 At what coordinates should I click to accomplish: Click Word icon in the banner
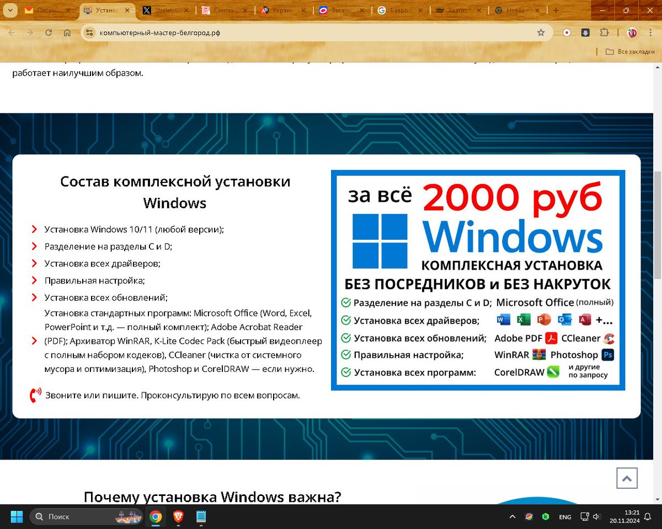pyautogui.click(x=503, y=320)
